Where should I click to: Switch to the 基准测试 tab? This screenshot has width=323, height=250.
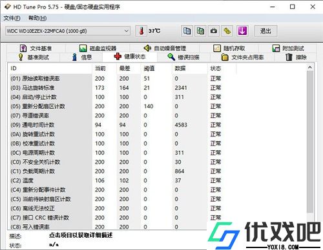34,57
